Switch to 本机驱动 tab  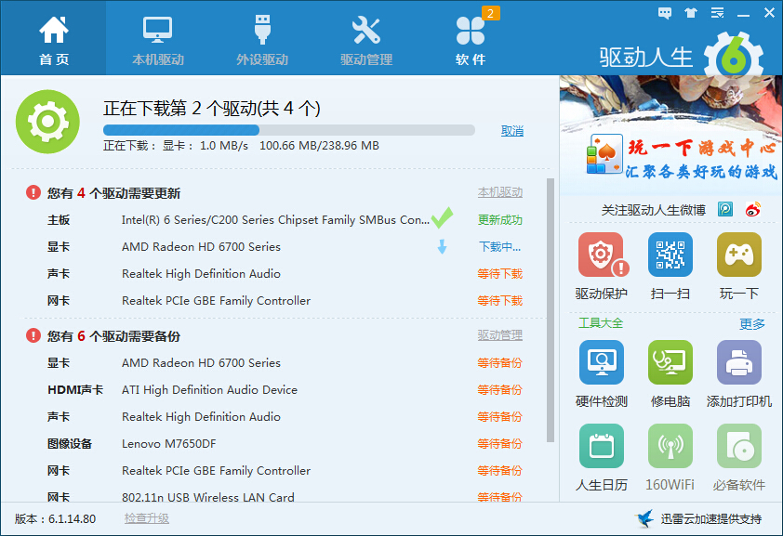pos(158,38)
